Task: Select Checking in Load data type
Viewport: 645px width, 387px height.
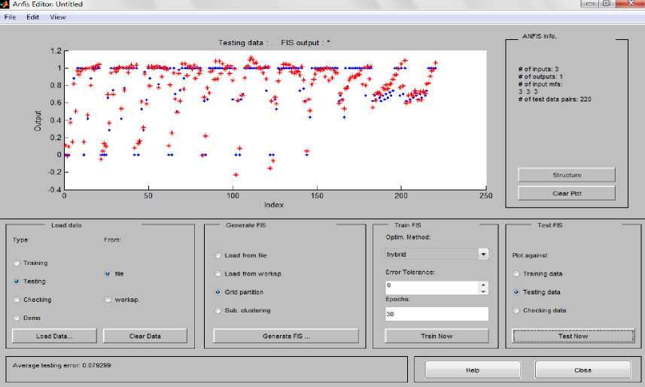Action: (16, 300)
